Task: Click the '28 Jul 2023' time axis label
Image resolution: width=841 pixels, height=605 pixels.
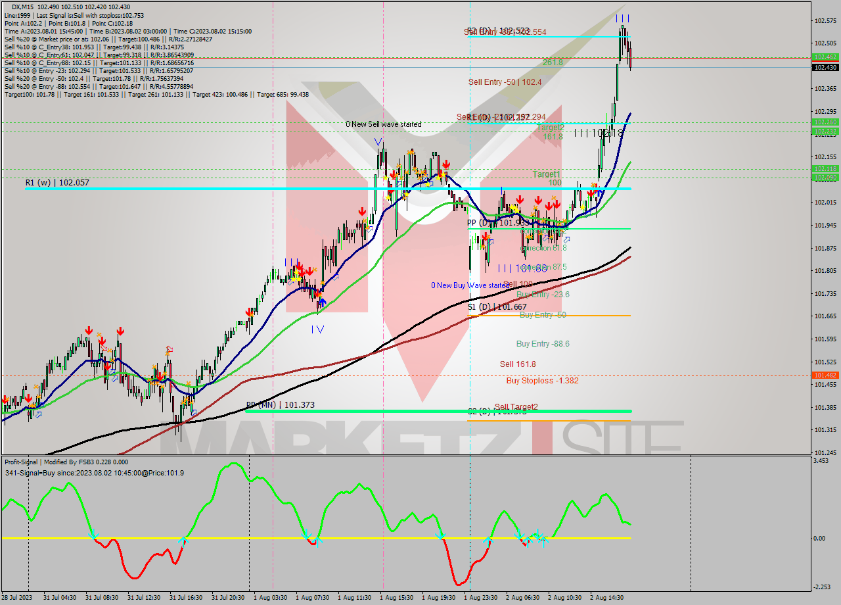Action: pyautogui.click(x=16, y=597)
